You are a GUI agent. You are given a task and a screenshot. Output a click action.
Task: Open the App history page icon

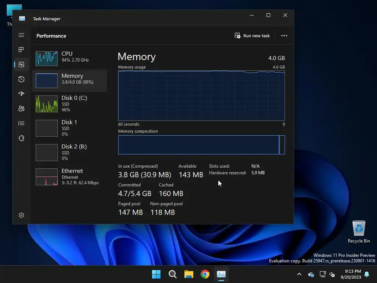tap(21, 79)
